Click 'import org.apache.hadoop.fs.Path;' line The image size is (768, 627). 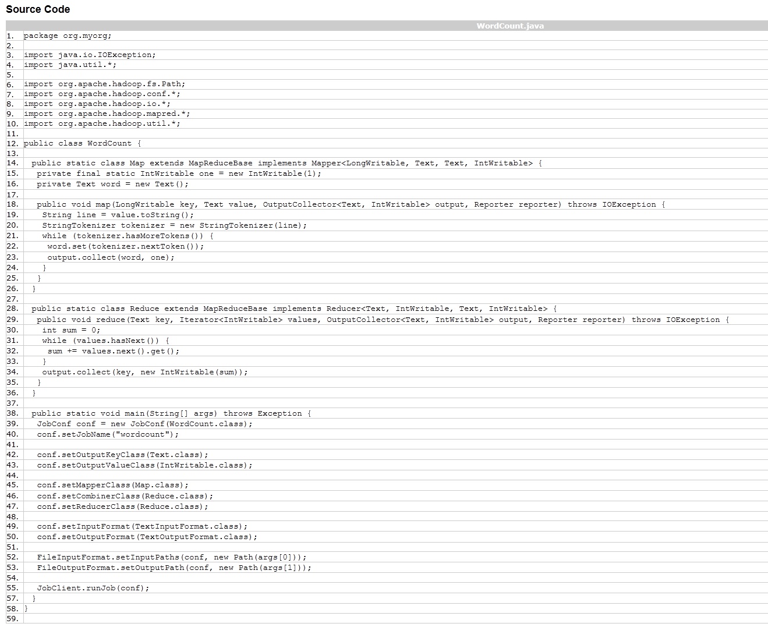104,84
